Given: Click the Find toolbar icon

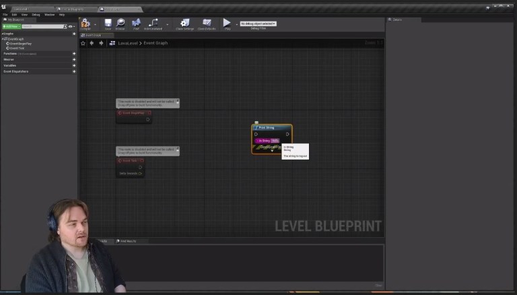Looking at the screenshot, I should point(136,23).
